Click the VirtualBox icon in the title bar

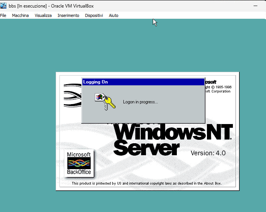(4, 5)
